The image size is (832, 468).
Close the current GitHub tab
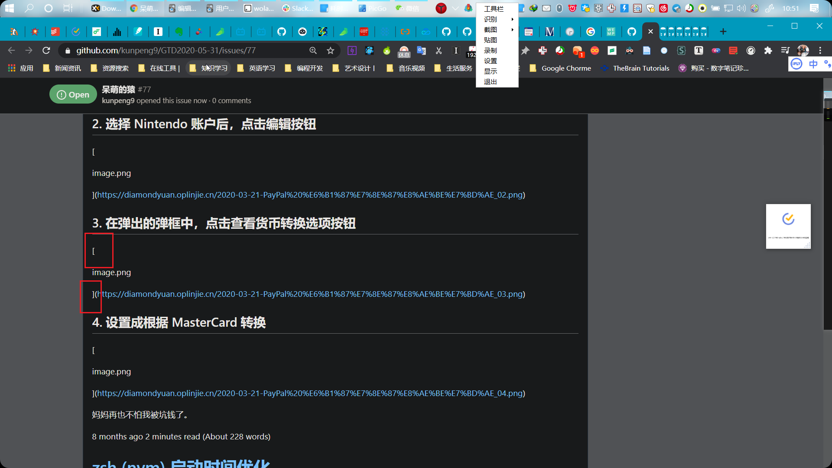tap(650, 31)
